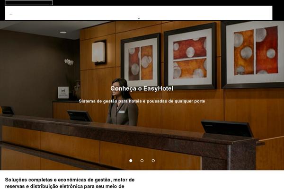Image resolution: width=284 pixels, height=189 pixels.
Task: Click the 'Soluções completas e econômicas' heading
Action: (70, 183)
